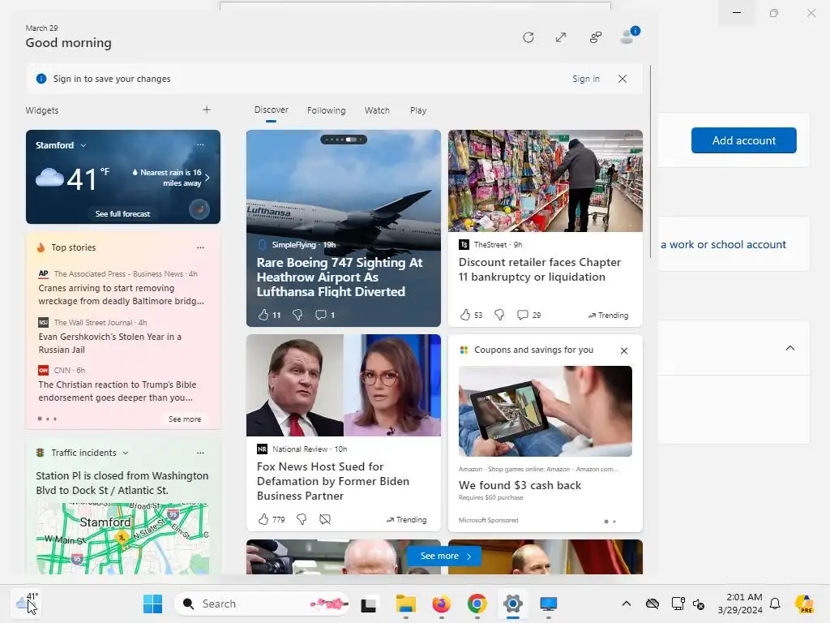The image size is (830, 623).
Task: Open Evan Gershkovich's Stolen Year story
Action: coord(110,343)
